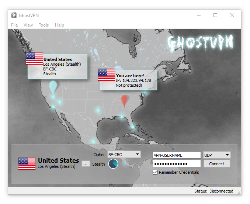Click the Connect button
The width and height of the screenshot is (250, 204).
pyautogui.click(x=217, y=164)
